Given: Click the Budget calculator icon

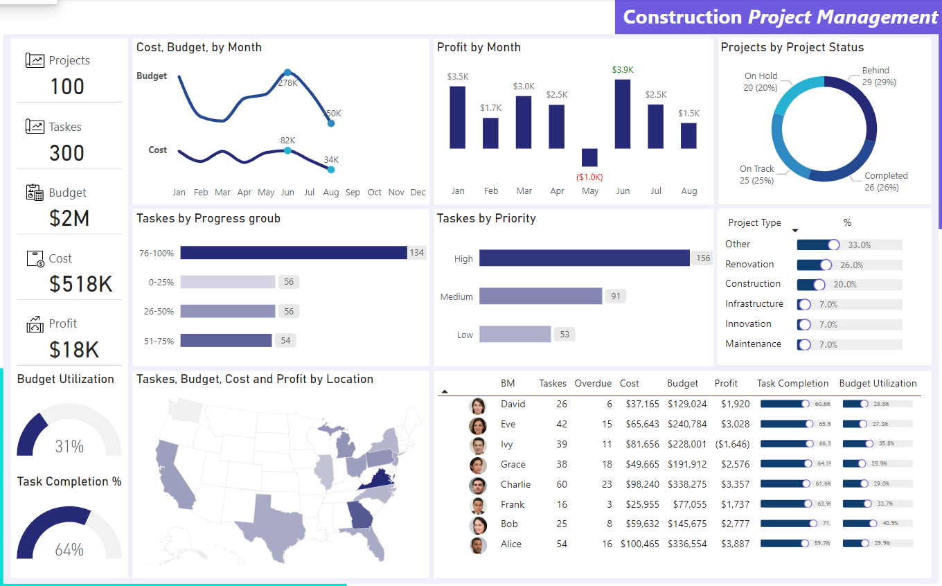Looking at the screenshot, I should (35, 193).
